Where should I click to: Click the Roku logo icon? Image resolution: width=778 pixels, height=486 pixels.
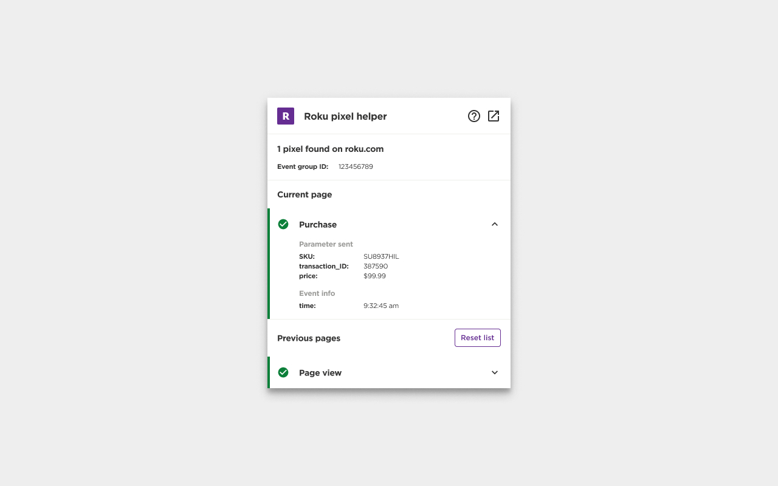pyautogui.click(x=285, y=115)
